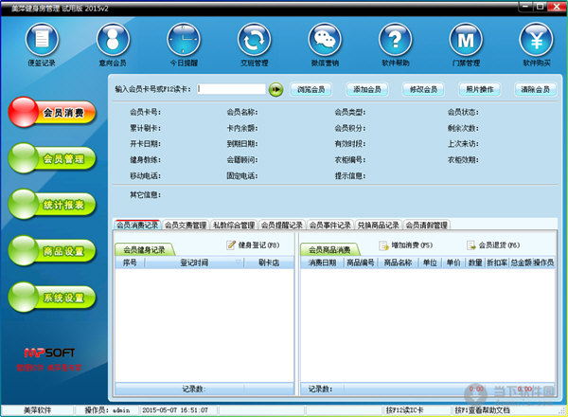Select the 统计报表 sidebar button
This screenshot has width=568, height=417.
pyautogui.click(x=52, y=205)
